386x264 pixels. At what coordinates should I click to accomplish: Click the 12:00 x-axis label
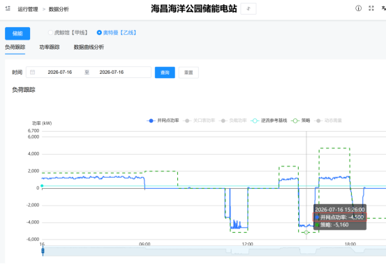pos(247,244)
